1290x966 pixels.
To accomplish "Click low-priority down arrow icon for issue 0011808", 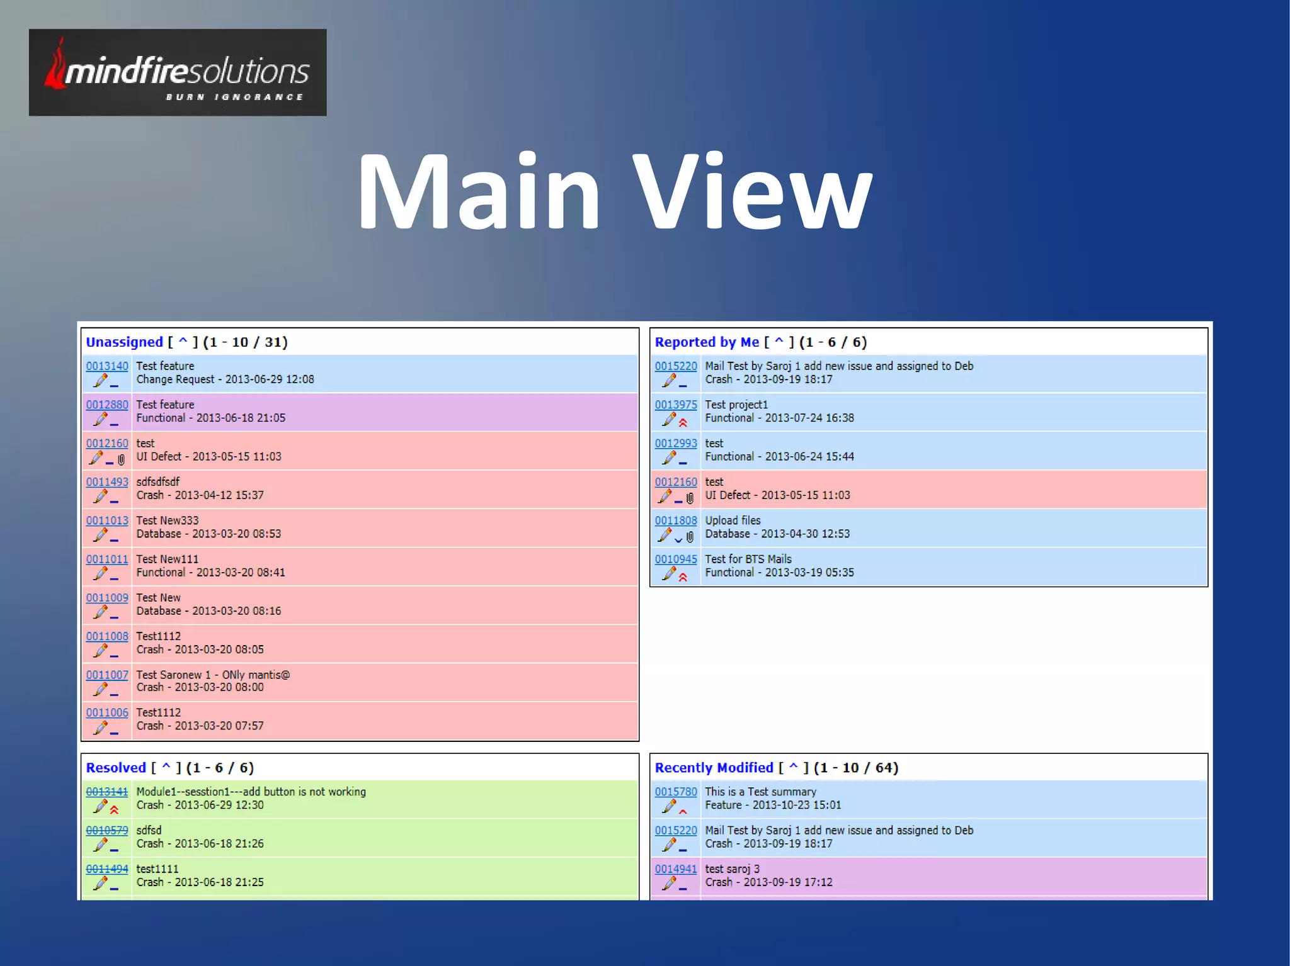I will click(678, 539).
